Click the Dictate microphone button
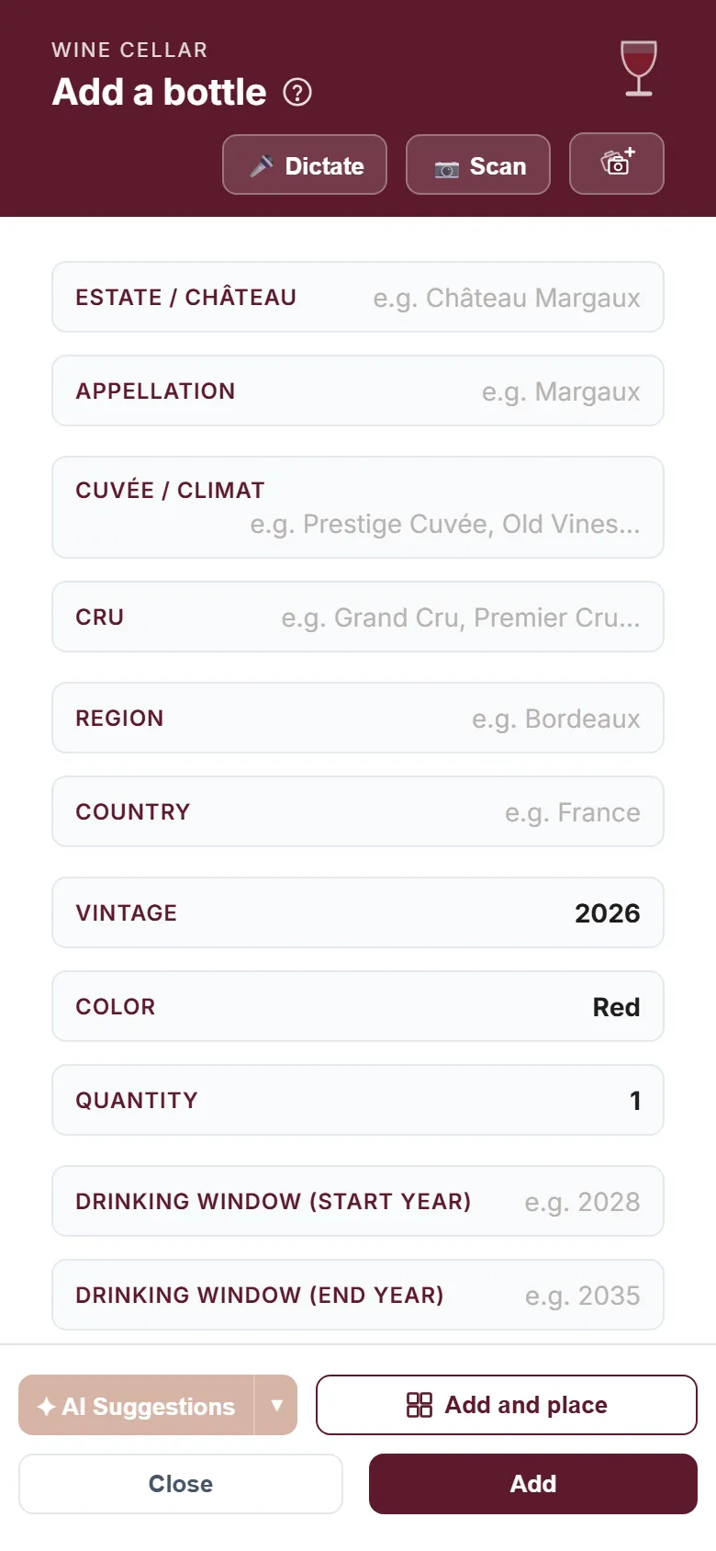Image resolution: width=716 pixels, height=1551 pixels. 305,164
